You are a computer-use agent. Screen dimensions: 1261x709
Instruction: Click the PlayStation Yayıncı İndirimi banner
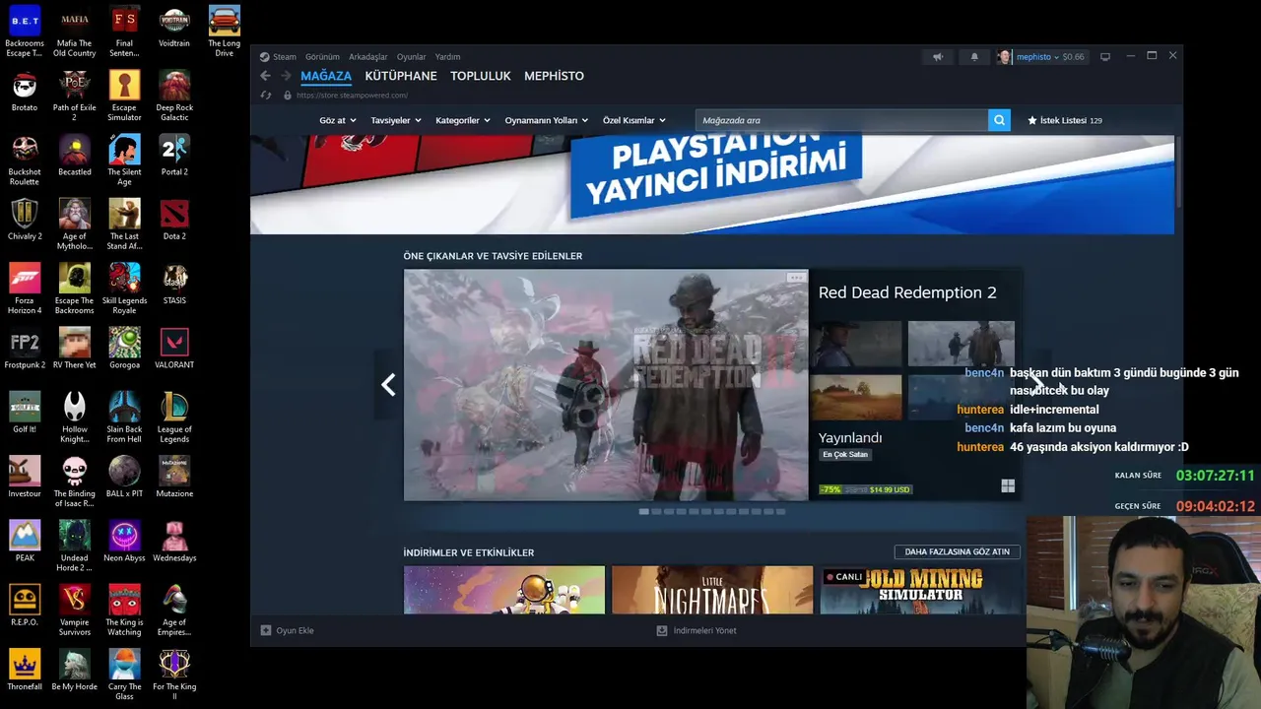point(712,185)
